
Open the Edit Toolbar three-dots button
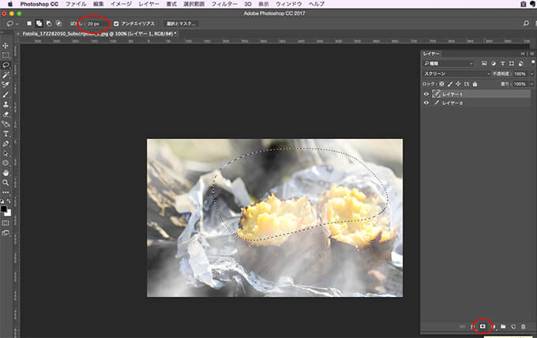click(6, 192)
